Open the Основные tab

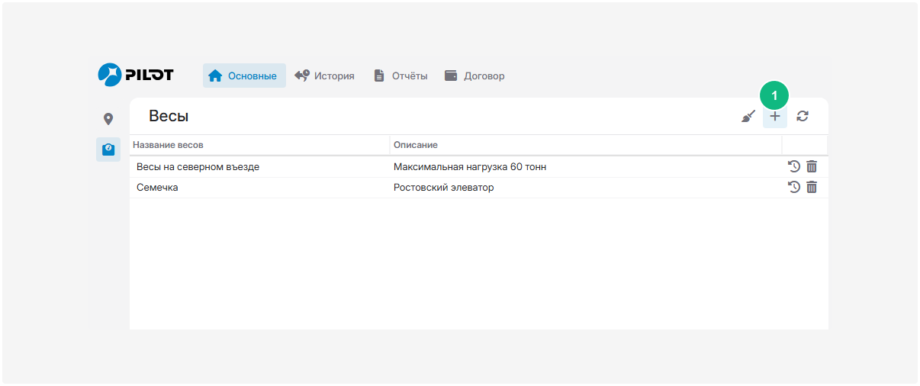click(x=243, y=76)
